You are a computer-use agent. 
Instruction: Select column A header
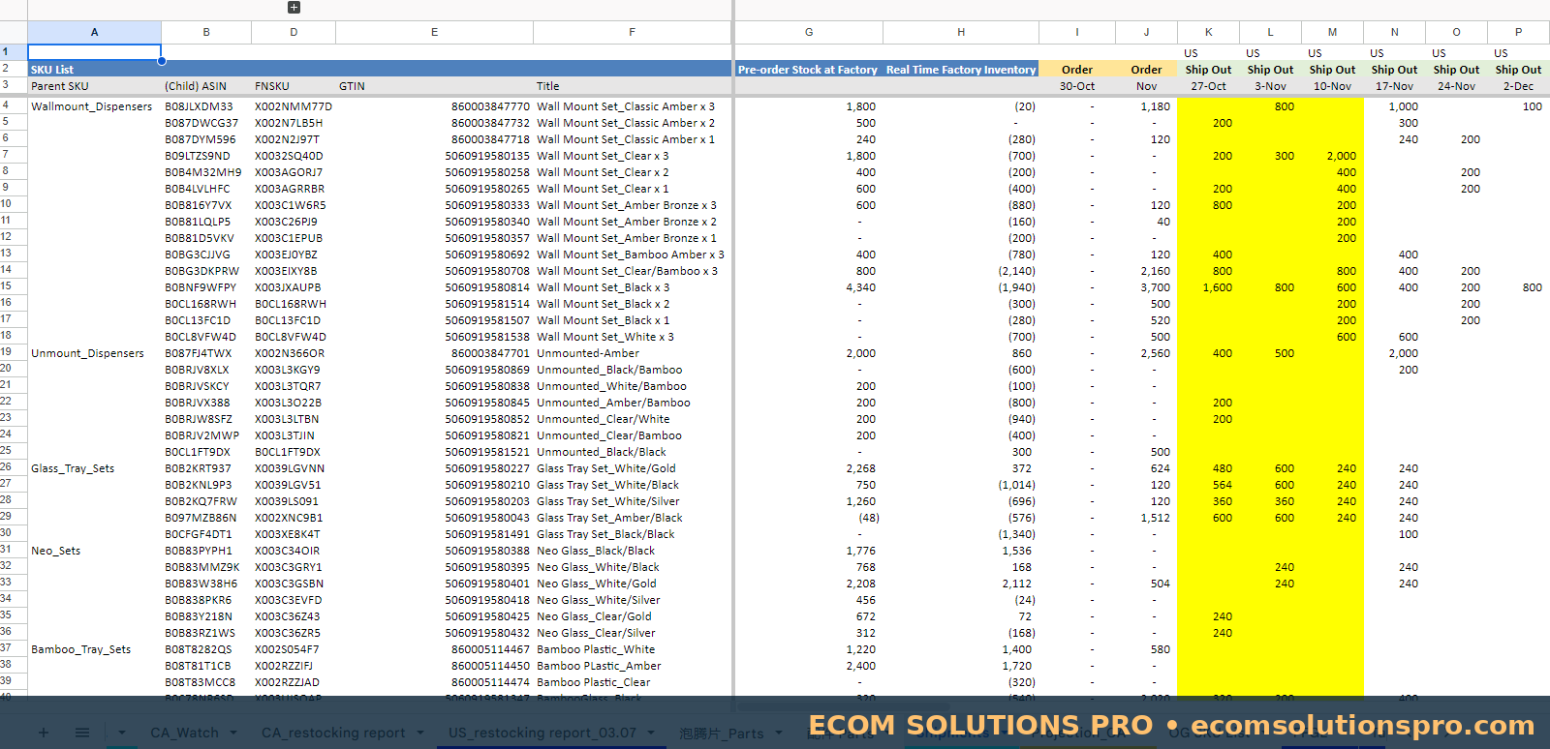(94, 32)
